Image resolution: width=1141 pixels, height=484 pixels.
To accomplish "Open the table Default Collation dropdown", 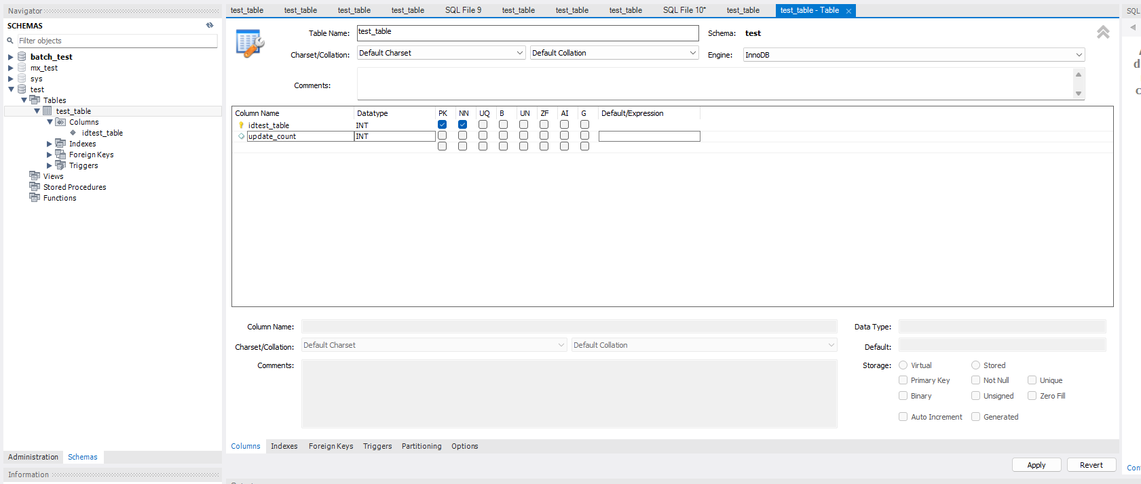I will tap(614, 53).
